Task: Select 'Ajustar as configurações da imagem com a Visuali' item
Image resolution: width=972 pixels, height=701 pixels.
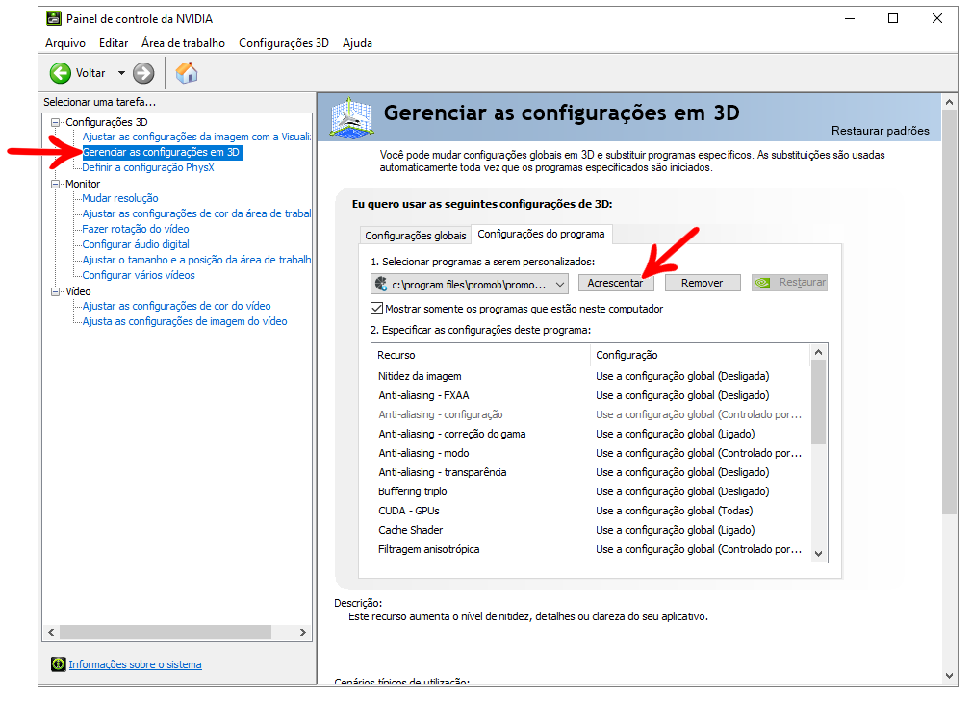Action: coord(196,137)
